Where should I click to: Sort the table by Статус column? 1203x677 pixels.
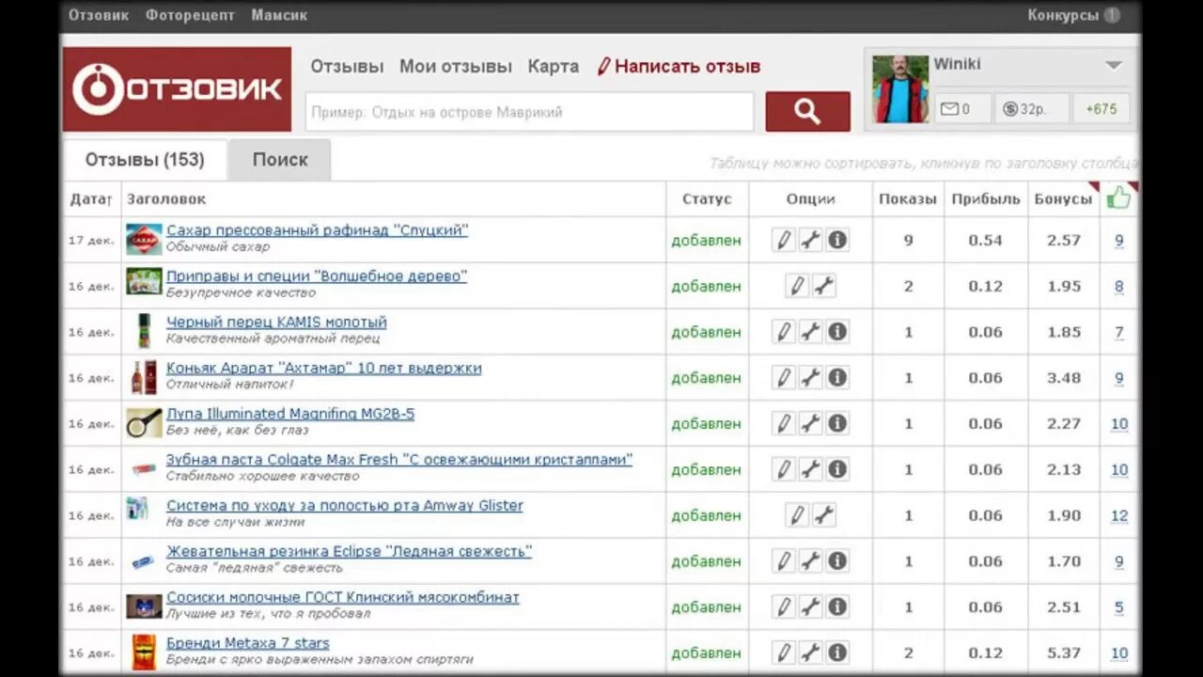pyautogui.click(x=707, y=199)
